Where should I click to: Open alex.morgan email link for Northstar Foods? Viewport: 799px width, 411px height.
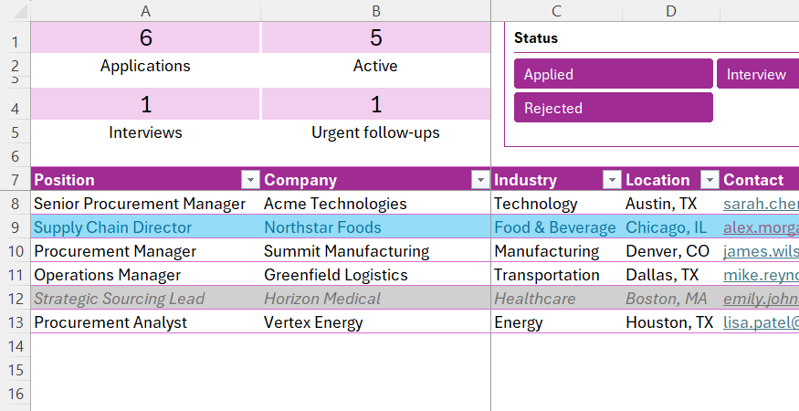[x=761, y=227]
